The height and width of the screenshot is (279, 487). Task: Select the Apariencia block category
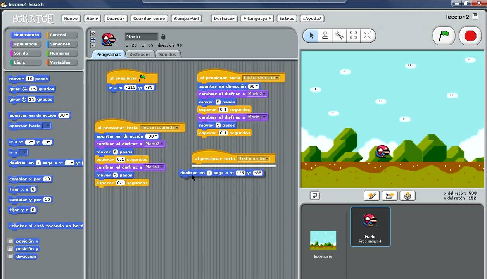[26, 44]
